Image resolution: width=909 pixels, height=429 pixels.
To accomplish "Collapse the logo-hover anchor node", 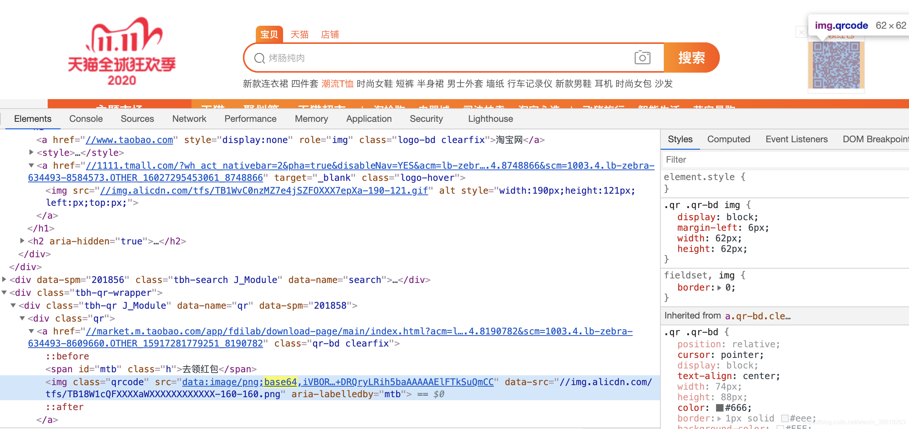I will [31, 165].
